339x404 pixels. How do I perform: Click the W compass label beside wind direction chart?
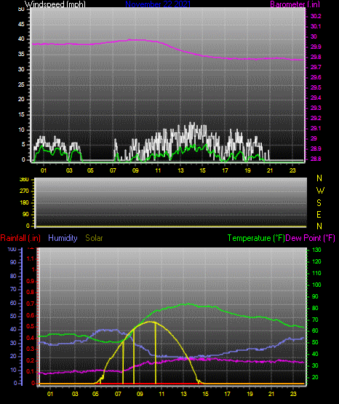tap(320, 191)
